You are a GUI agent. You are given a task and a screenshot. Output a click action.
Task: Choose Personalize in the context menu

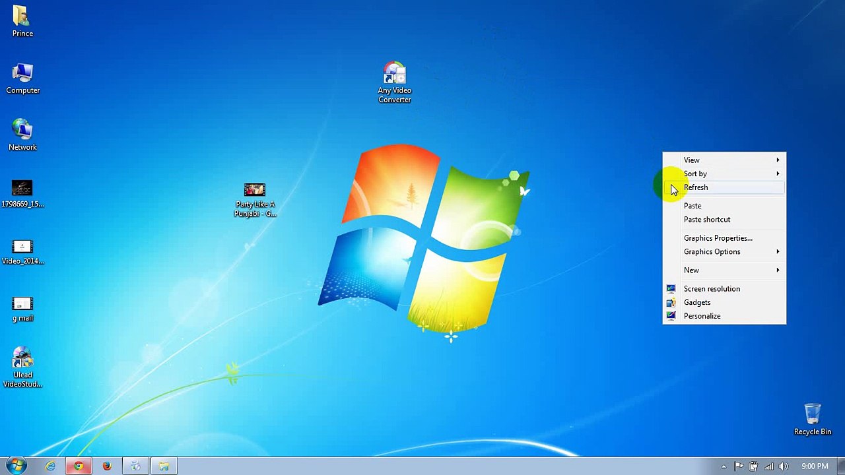(x=724, y=316)
